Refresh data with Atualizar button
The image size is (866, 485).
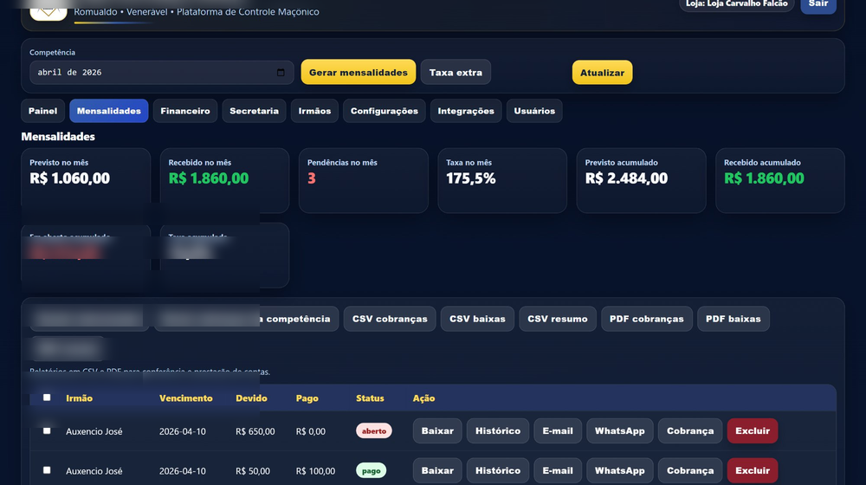pyautogui.click(x=602, y=73)
